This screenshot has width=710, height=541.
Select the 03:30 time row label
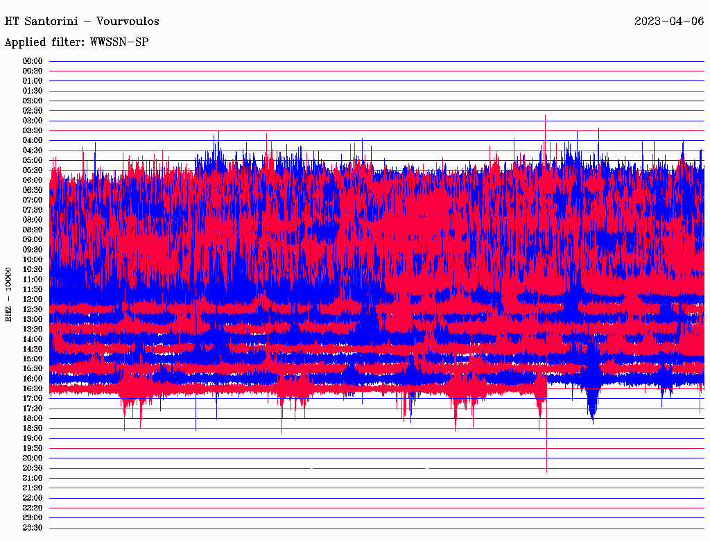tap(33, 130)
